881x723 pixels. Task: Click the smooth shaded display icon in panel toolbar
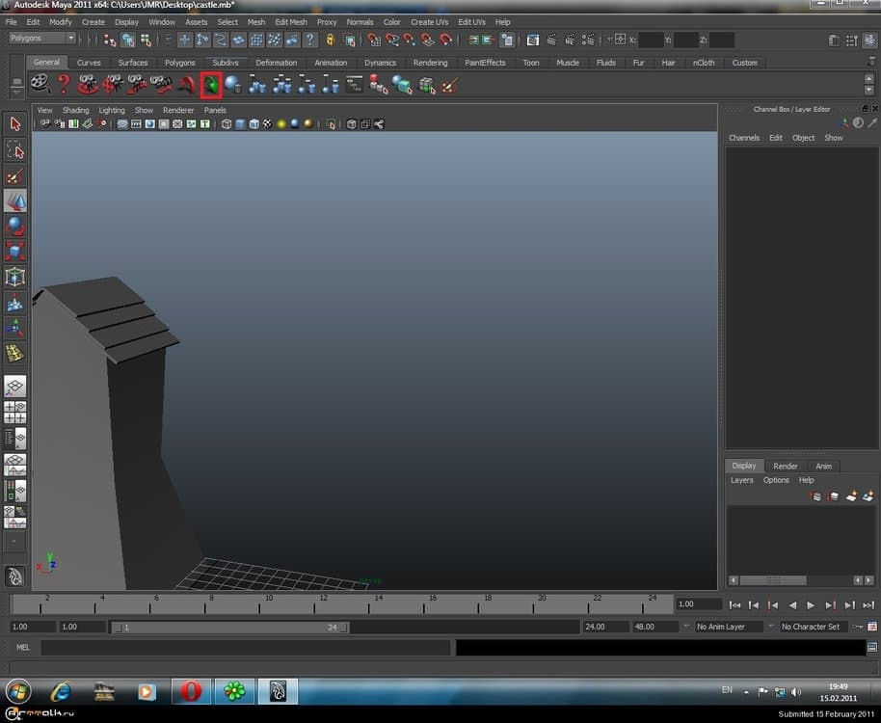pos(240,123)
